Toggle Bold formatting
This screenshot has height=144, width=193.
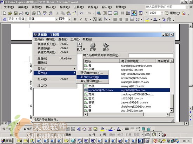pyautogui.click(x=75, y=19)
